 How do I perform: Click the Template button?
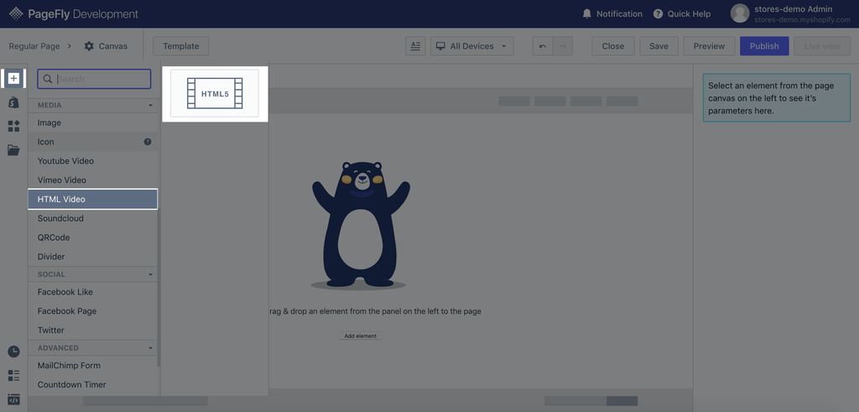tap(181, 46)
